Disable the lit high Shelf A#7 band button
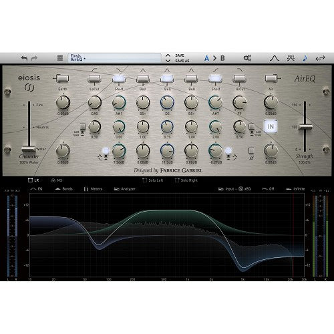Viewport: 334px width, 334px height. pyautogui.click(x=215, y=78)
